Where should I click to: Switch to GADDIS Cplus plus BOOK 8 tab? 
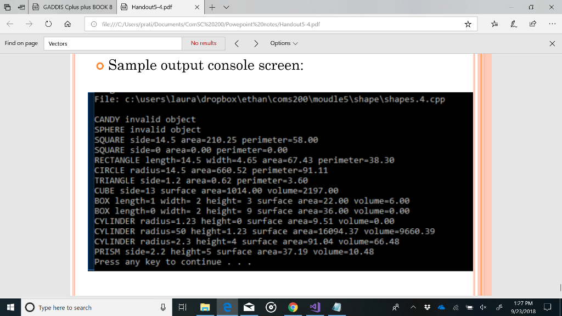pos(72,7)
